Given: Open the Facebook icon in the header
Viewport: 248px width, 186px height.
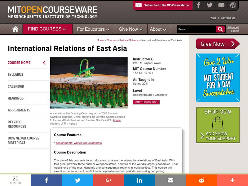Looking at the screenshot, I should click(198, 5).
